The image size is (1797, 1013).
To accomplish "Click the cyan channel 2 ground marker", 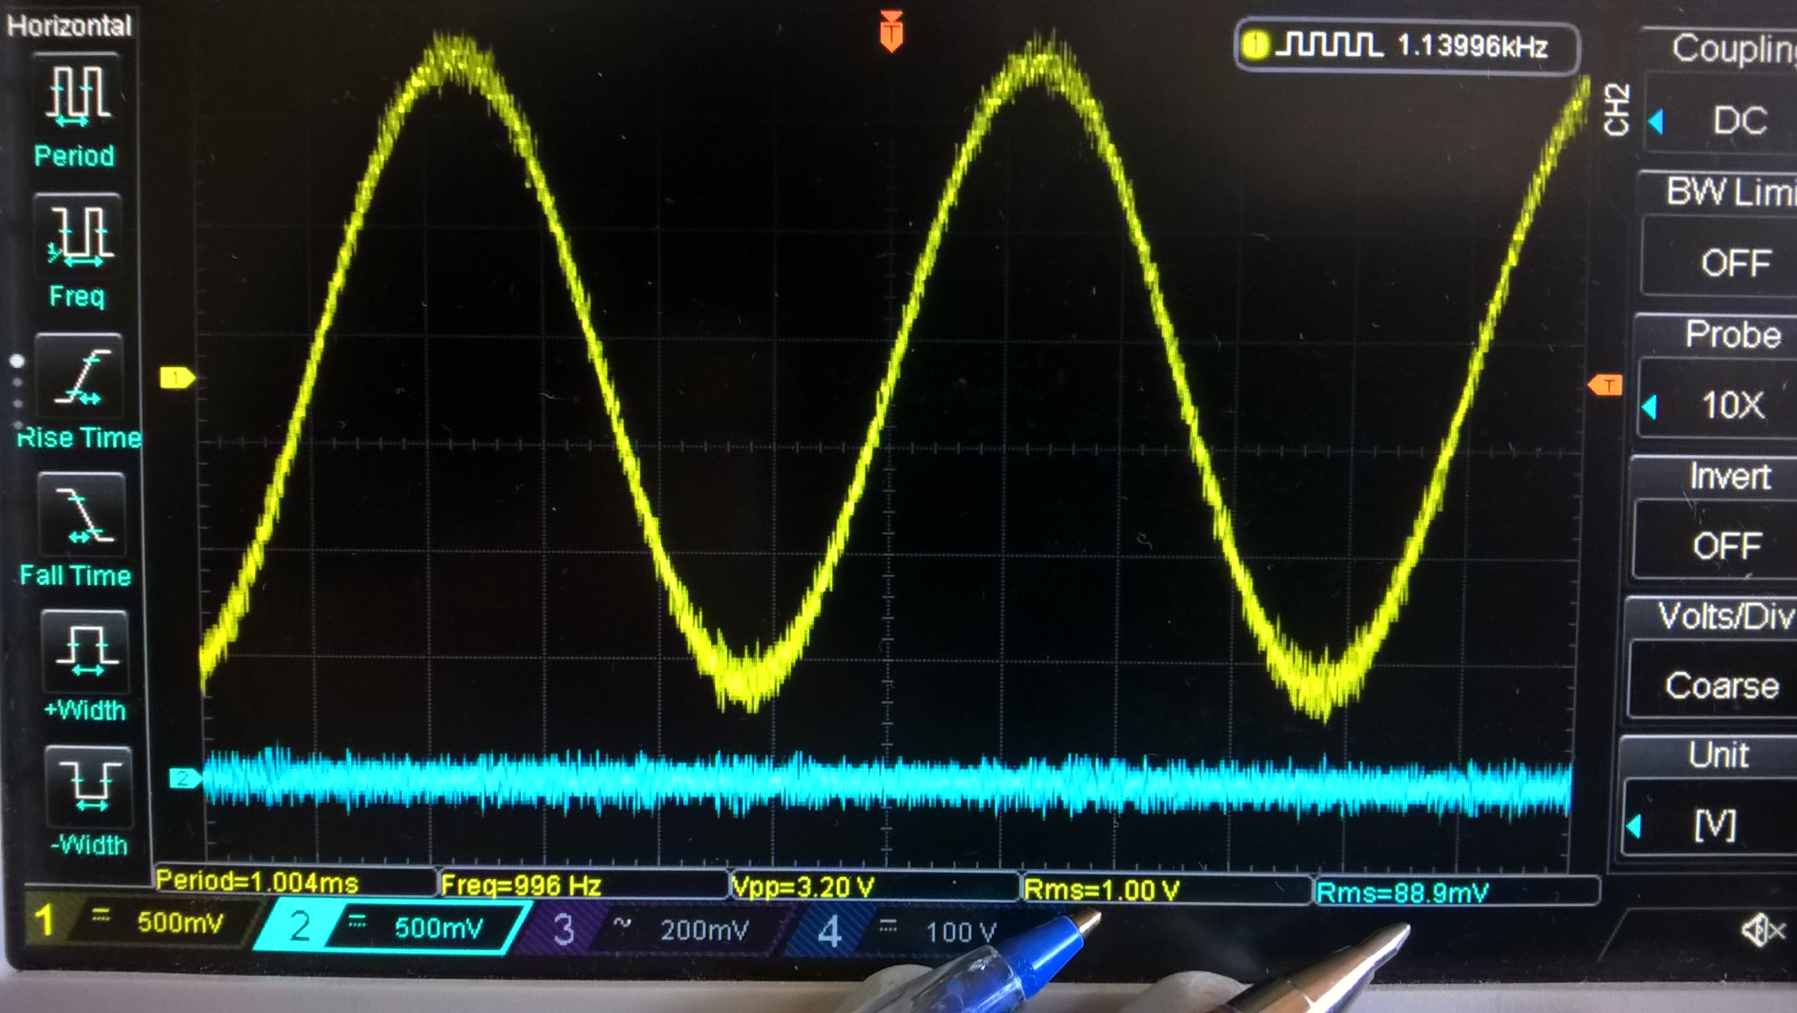I will click(x=186, y=778).
